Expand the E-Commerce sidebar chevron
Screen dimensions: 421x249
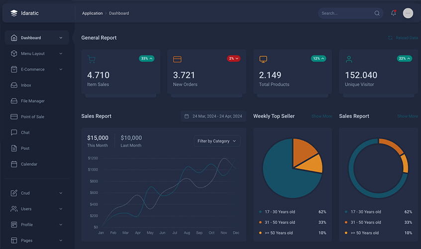[x=61, y=70]
